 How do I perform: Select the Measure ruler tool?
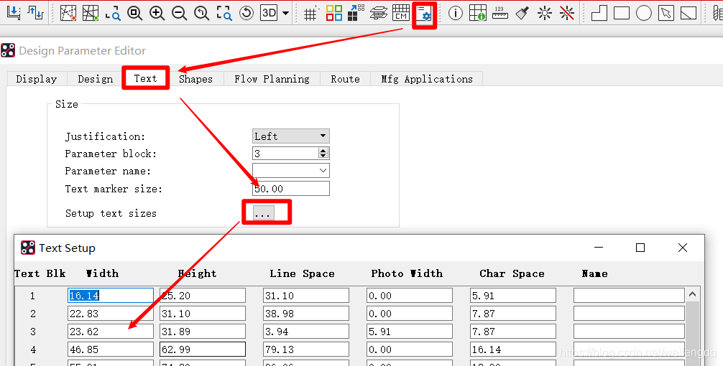pos(499,13)
